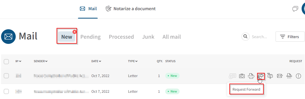
Task: Click into the Search field
Action: tap(259, 37)
